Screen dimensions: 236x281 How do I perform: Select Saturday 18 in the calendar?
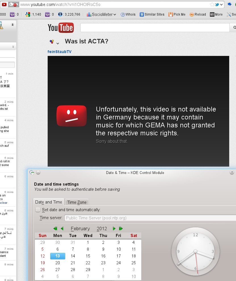134,256
